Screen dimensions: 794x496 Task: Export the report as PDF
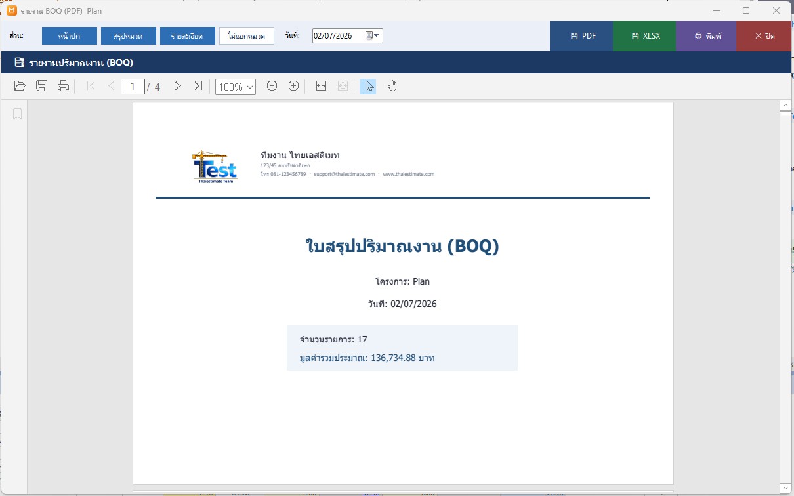point(581,36)
